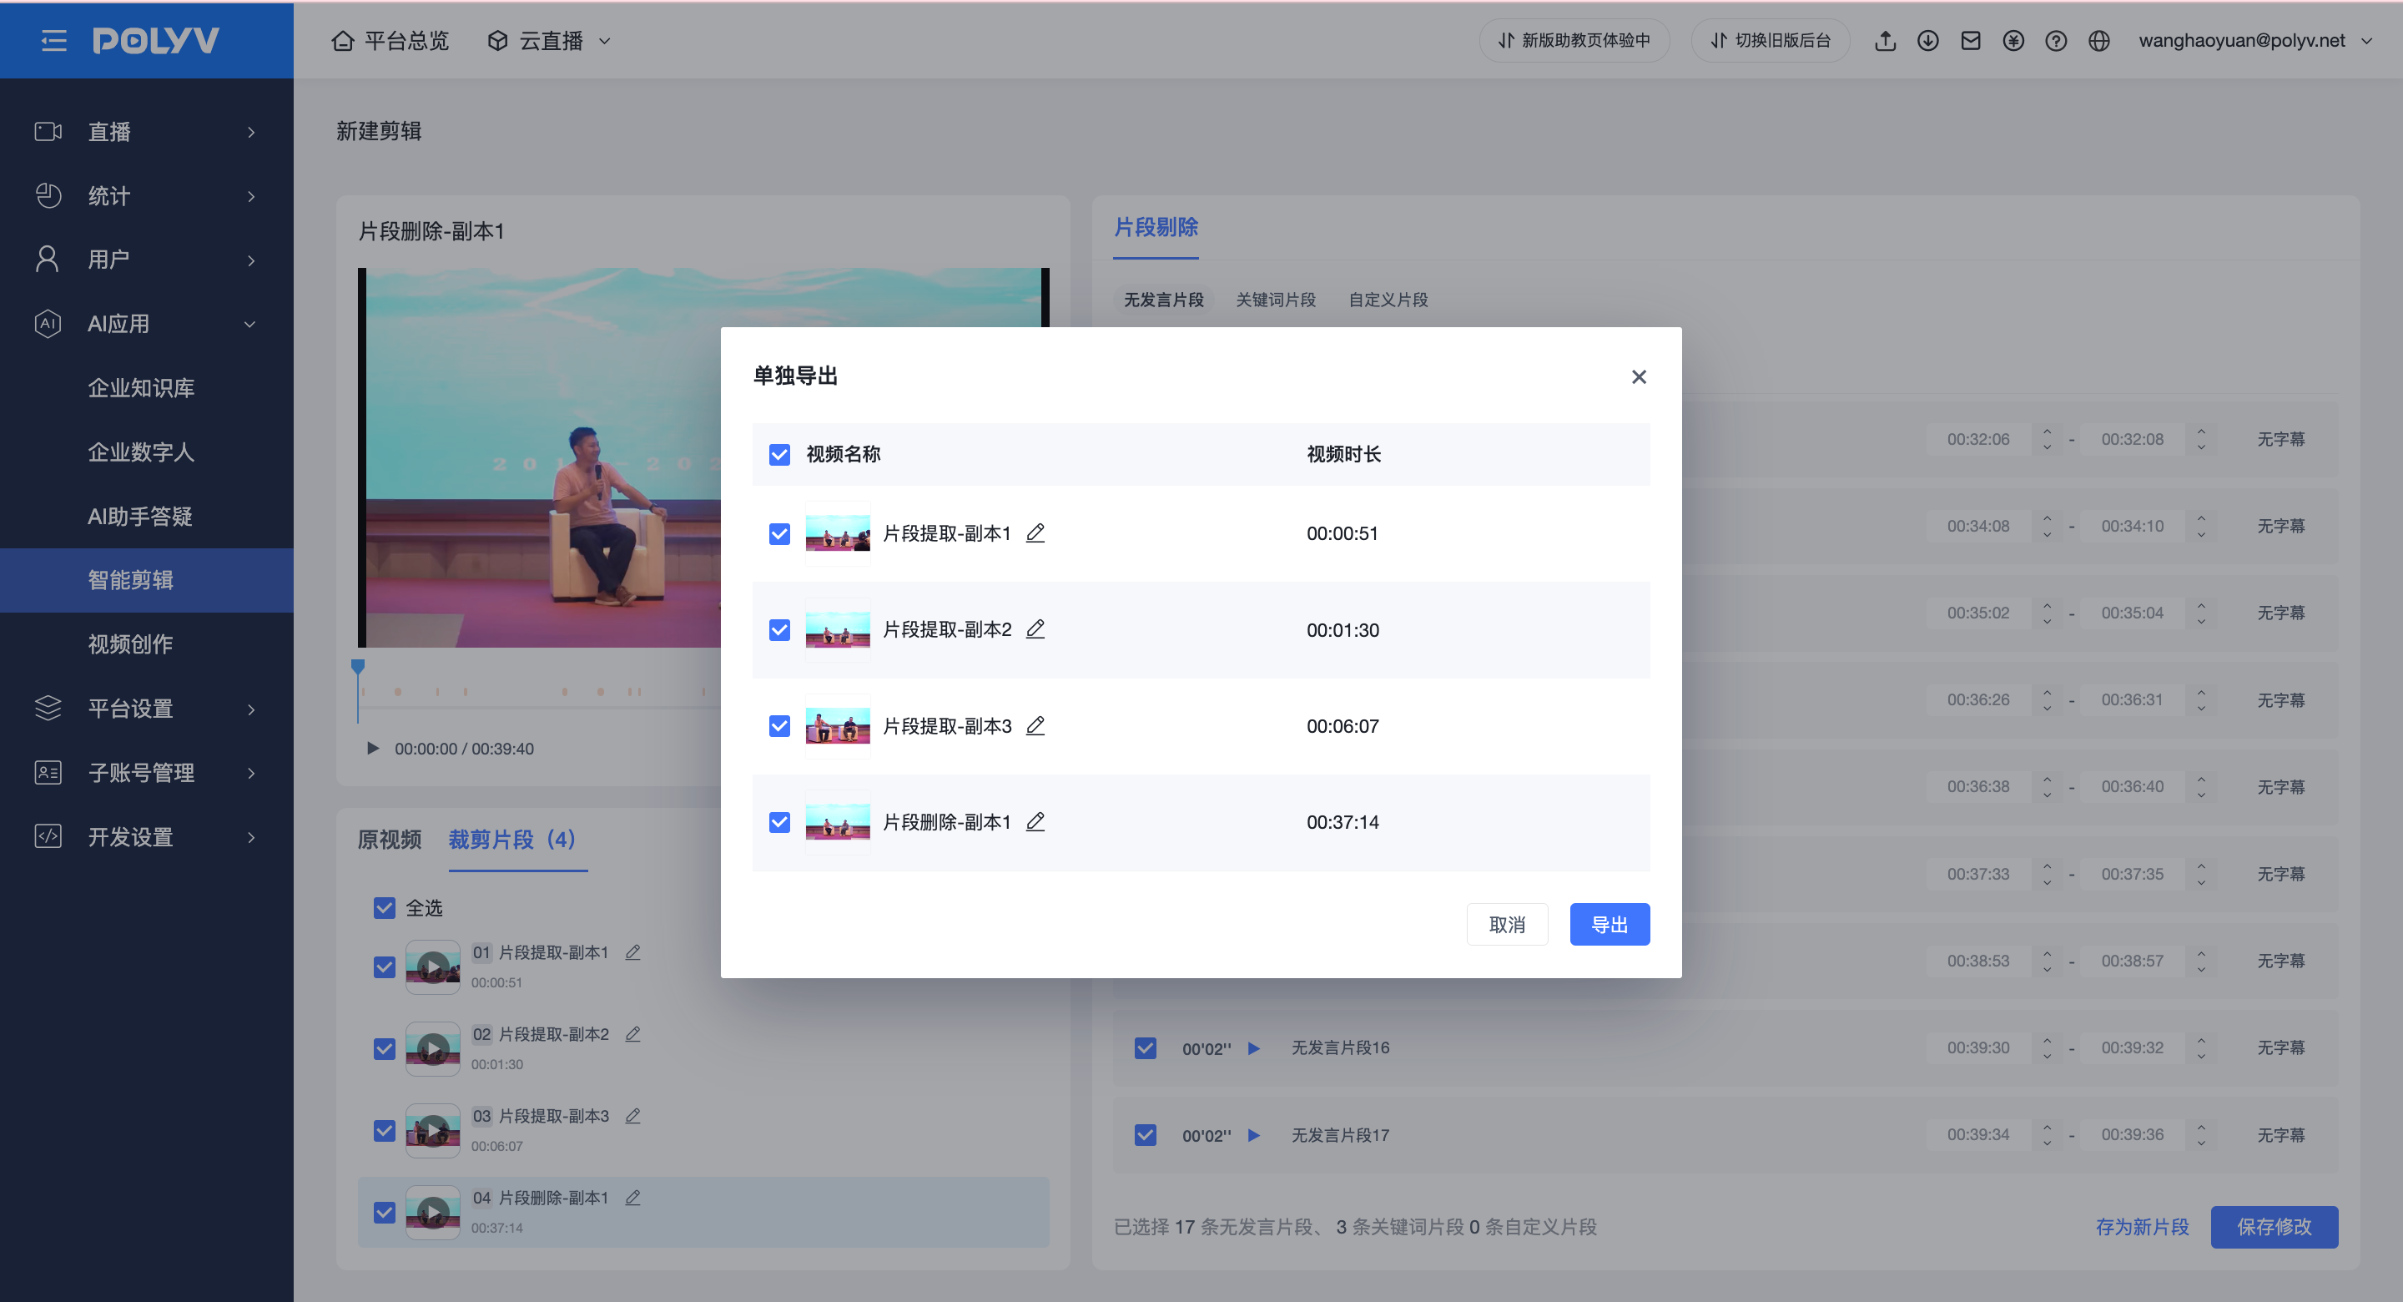Click 取消 button in dialog

click(x=1508, y=924)
